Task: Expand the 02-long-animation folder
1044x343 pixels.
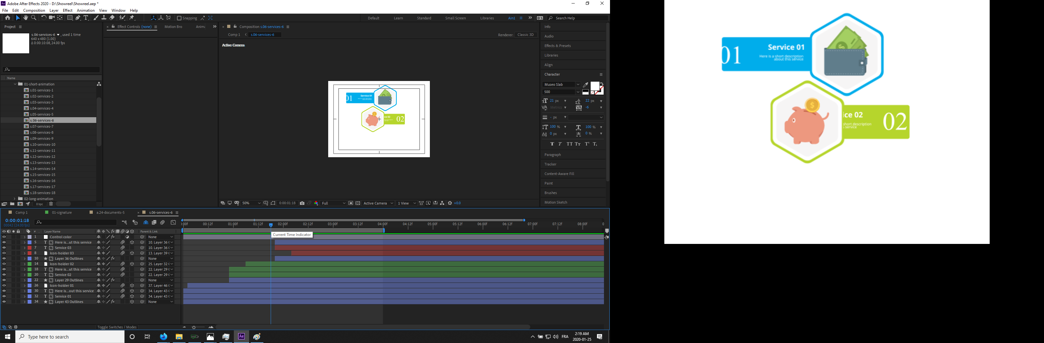Action: point(15,199)
